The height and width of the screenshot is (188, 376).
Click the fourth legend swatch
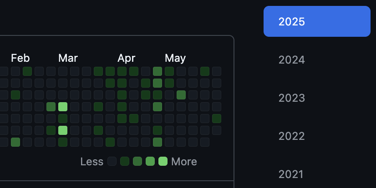[x=150, y=161]
